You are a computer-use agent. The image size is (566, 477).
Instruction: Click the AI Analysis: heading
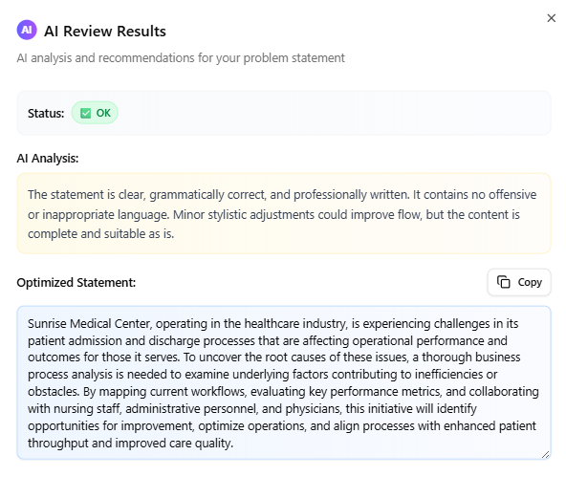tap(48, 159)
